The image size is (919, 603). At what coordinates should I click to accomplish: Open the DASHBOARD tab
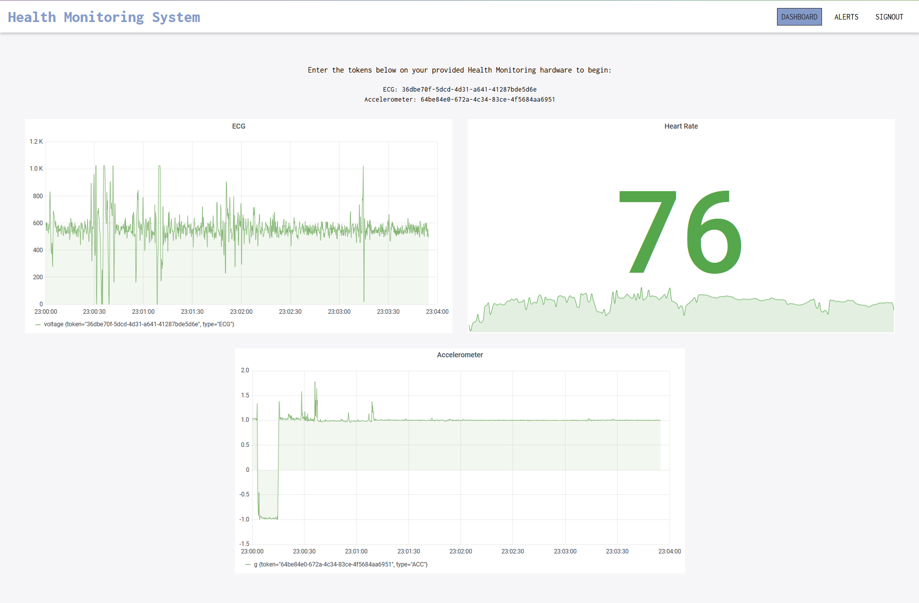click(x=799, y=17)
